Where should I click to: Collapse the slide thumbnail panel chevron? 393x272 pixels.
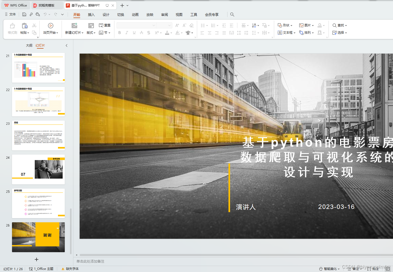click(x=67, y=46)
